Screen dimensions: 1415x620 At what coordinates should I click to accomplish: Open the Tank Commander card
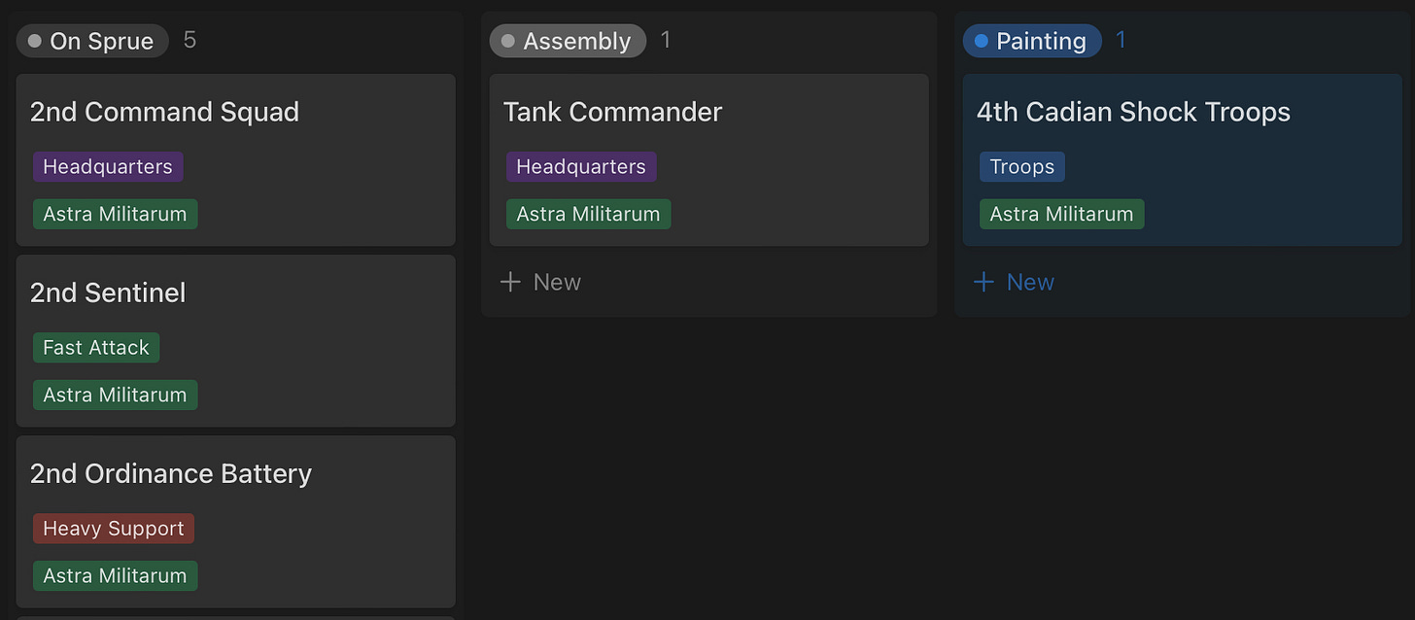pos(709,160)
